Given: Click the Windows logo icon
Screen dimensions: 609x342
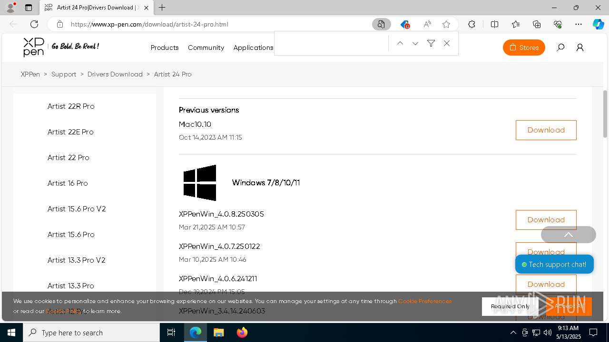Looking at the screenshot, I should pos(200,183).
